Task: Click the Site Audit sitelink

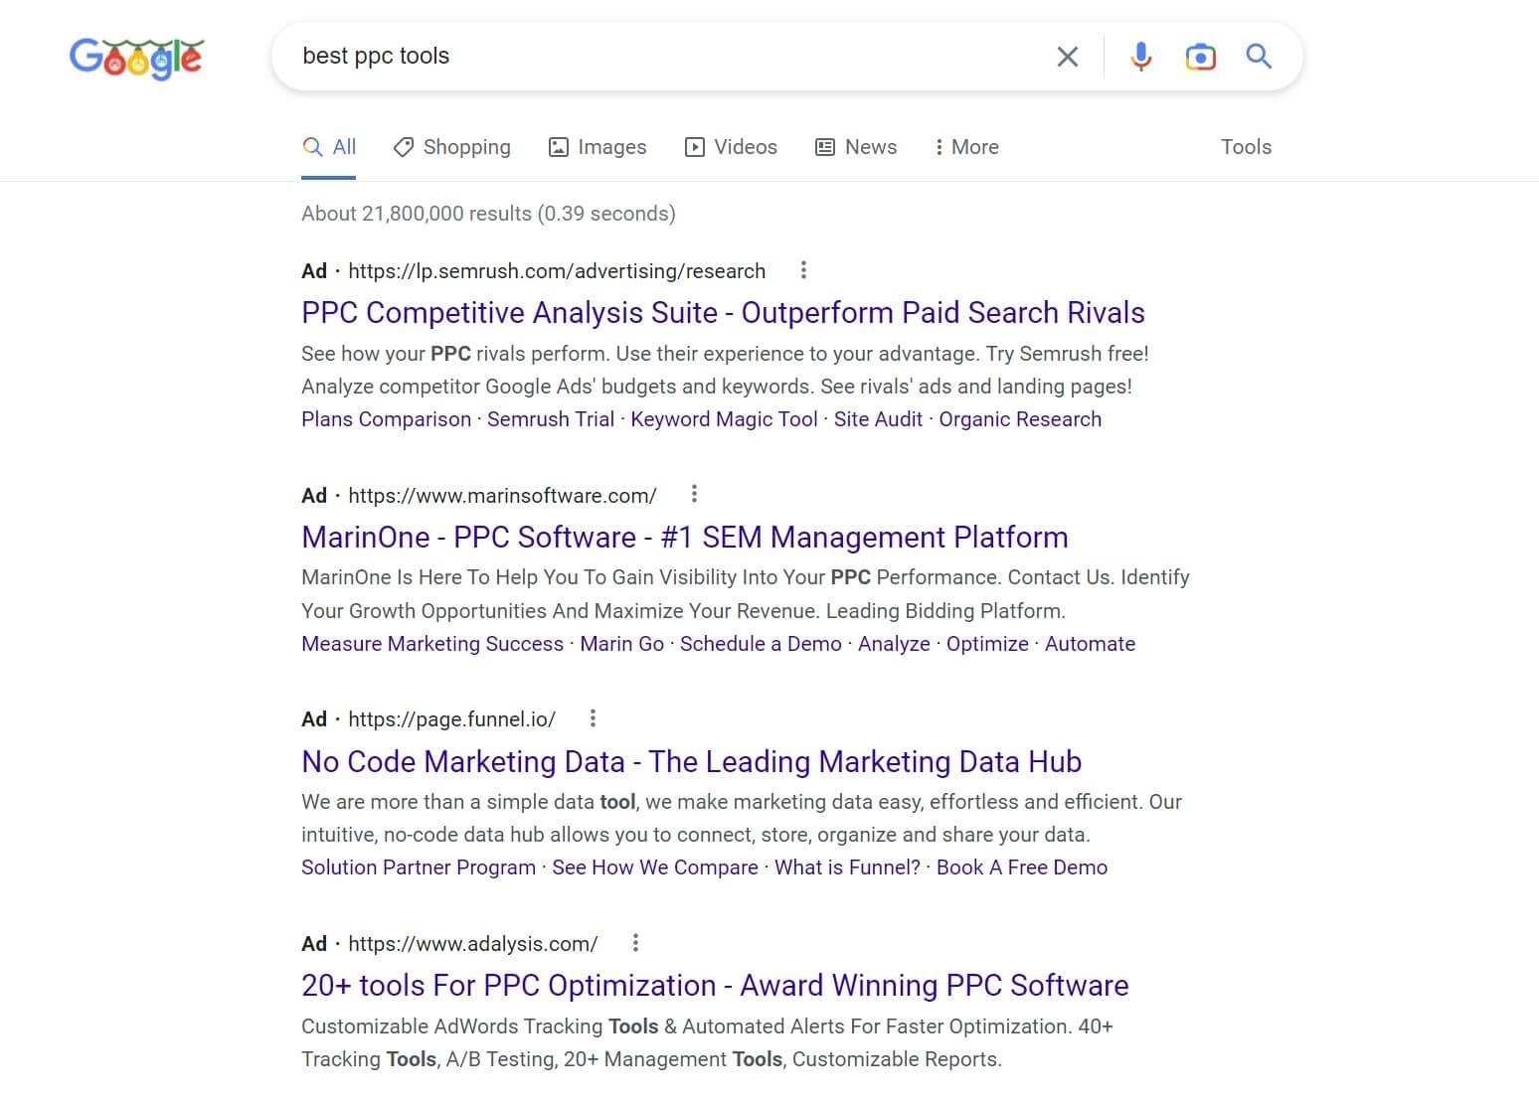Action: point(878,419)
